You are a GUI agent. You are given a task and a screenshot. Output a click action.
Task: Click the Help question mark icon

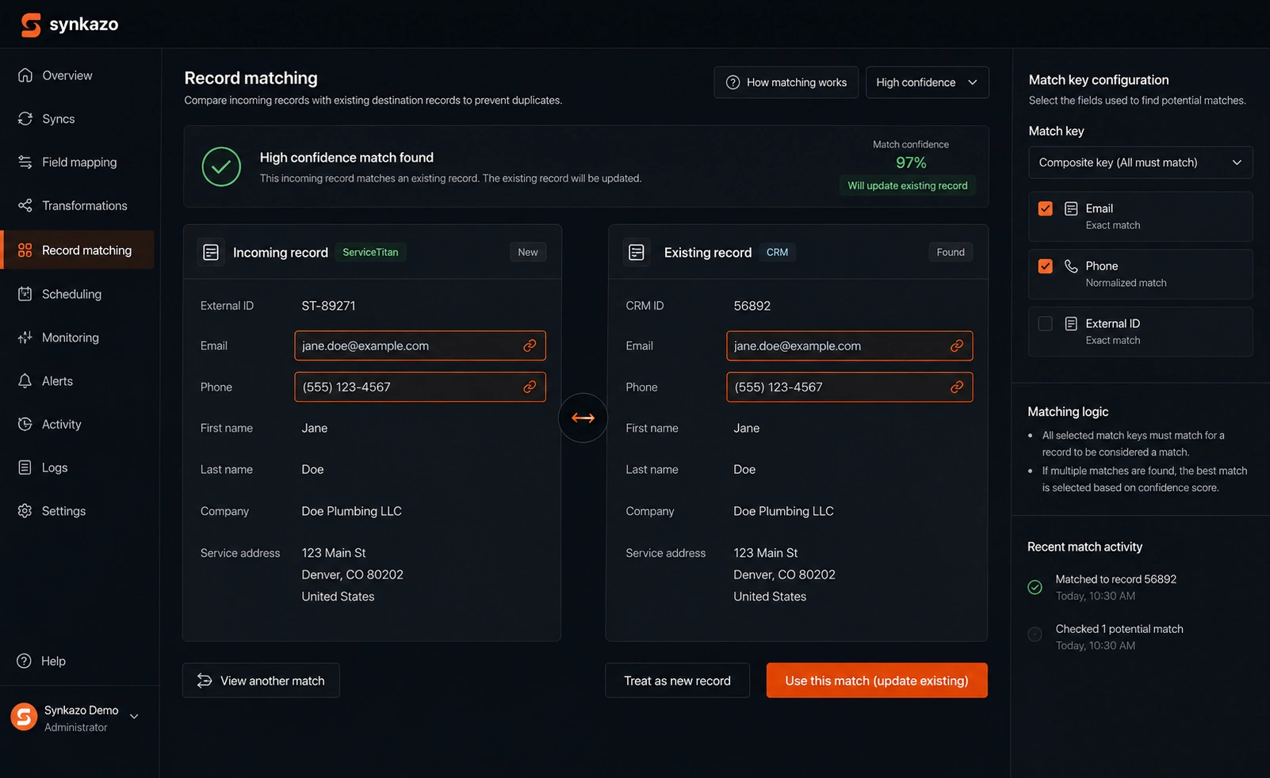pos(25,661)
